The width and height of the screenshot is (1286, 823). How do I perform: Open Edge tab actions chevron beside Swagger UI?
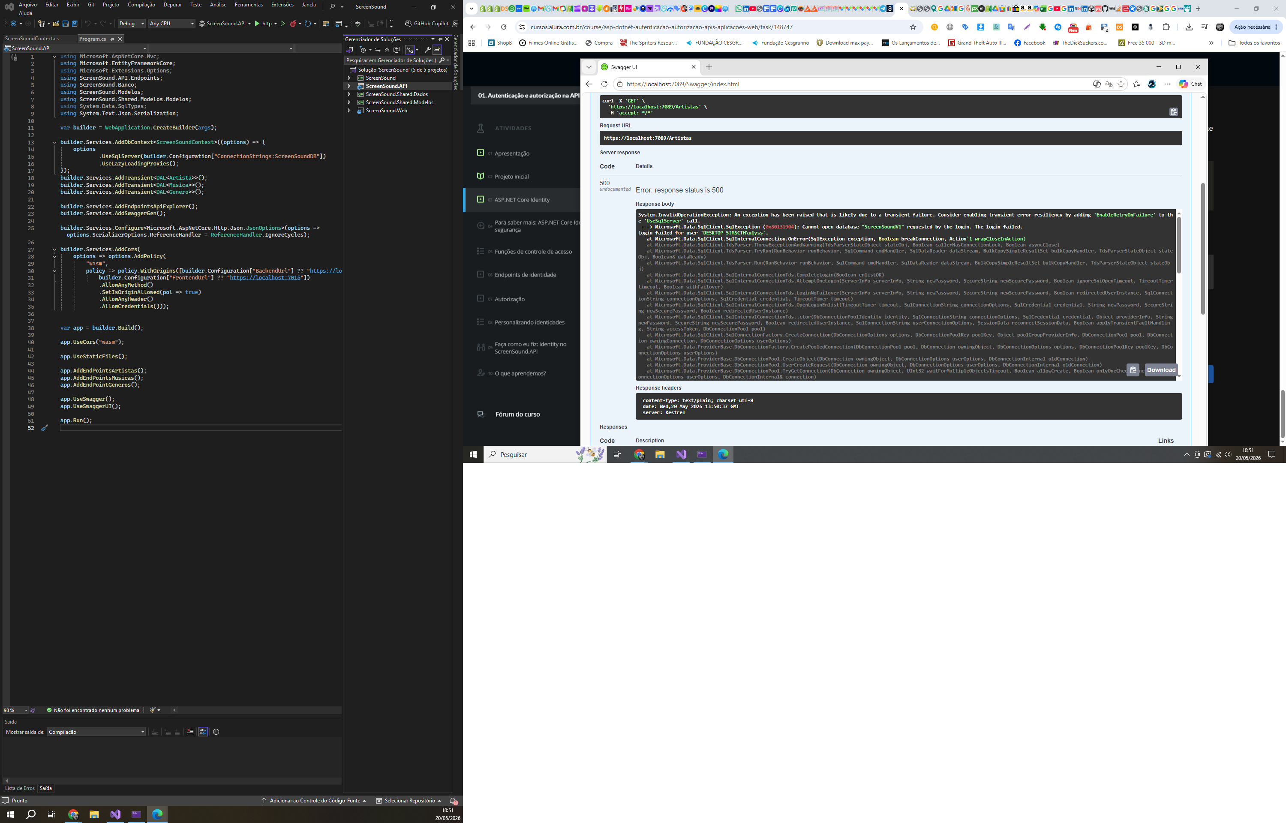point(589,67)
